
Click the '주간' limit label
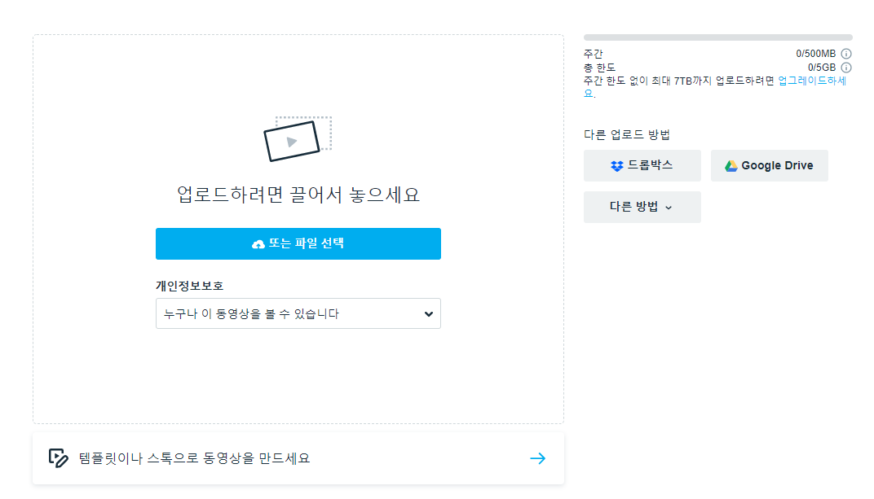pos(593,54)
